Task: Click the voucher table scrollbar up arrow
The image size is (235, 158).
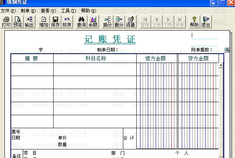Action: pyautogui.click(x=221, y=65)
